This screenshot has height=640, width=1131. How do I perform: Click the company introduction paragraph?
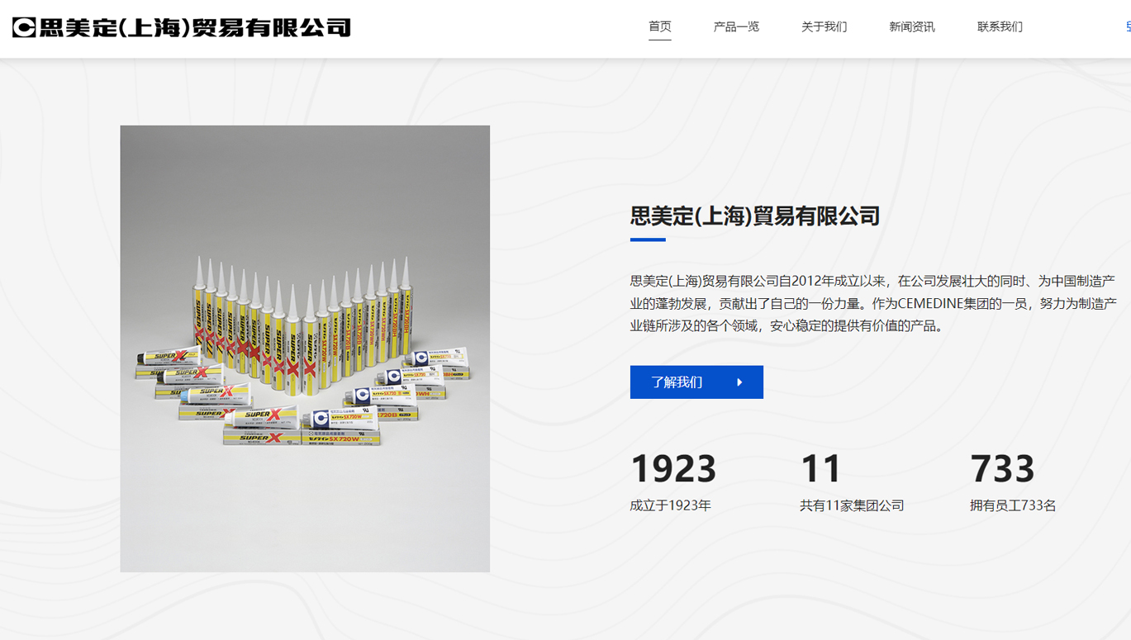point(873,304)
